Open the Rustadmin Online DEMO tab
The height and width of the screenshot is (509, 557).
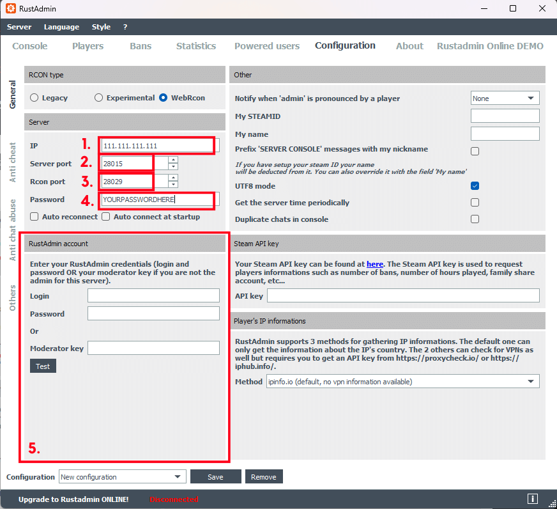point(490,46)
